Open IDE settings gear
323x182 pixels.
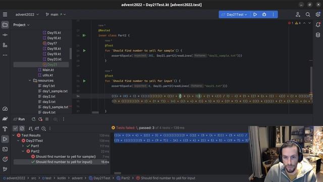tap(318, 15)
